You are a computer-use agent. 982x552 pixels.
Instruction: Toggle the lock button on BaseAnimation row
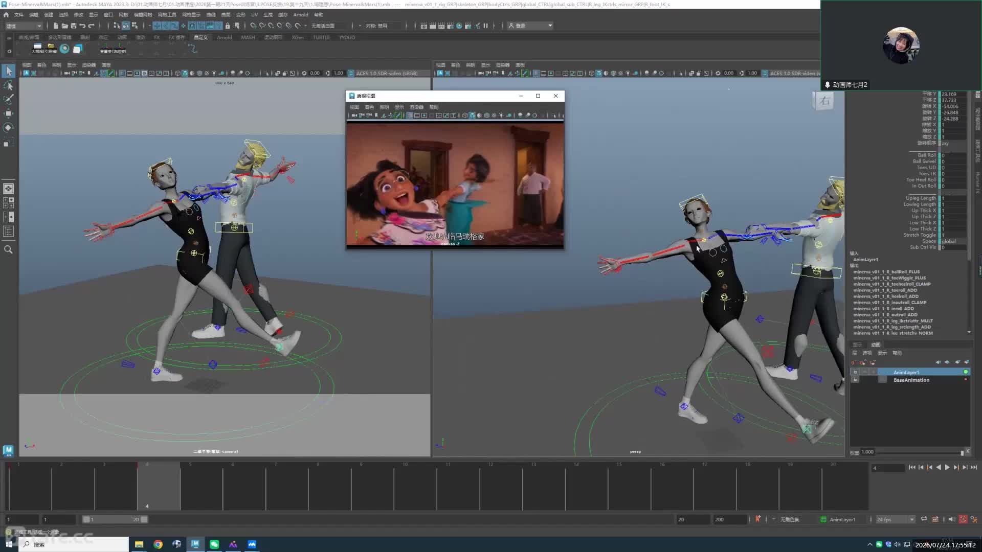(x=855, y=380)
